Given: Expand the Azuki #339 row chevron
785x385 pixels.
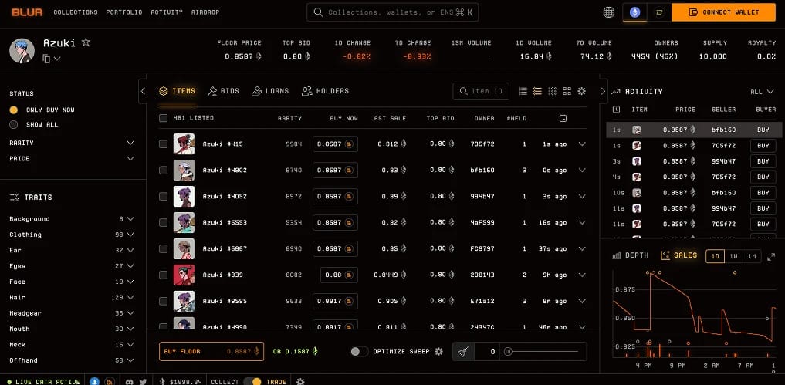Looking at the screenshot, I should point(582,275).
